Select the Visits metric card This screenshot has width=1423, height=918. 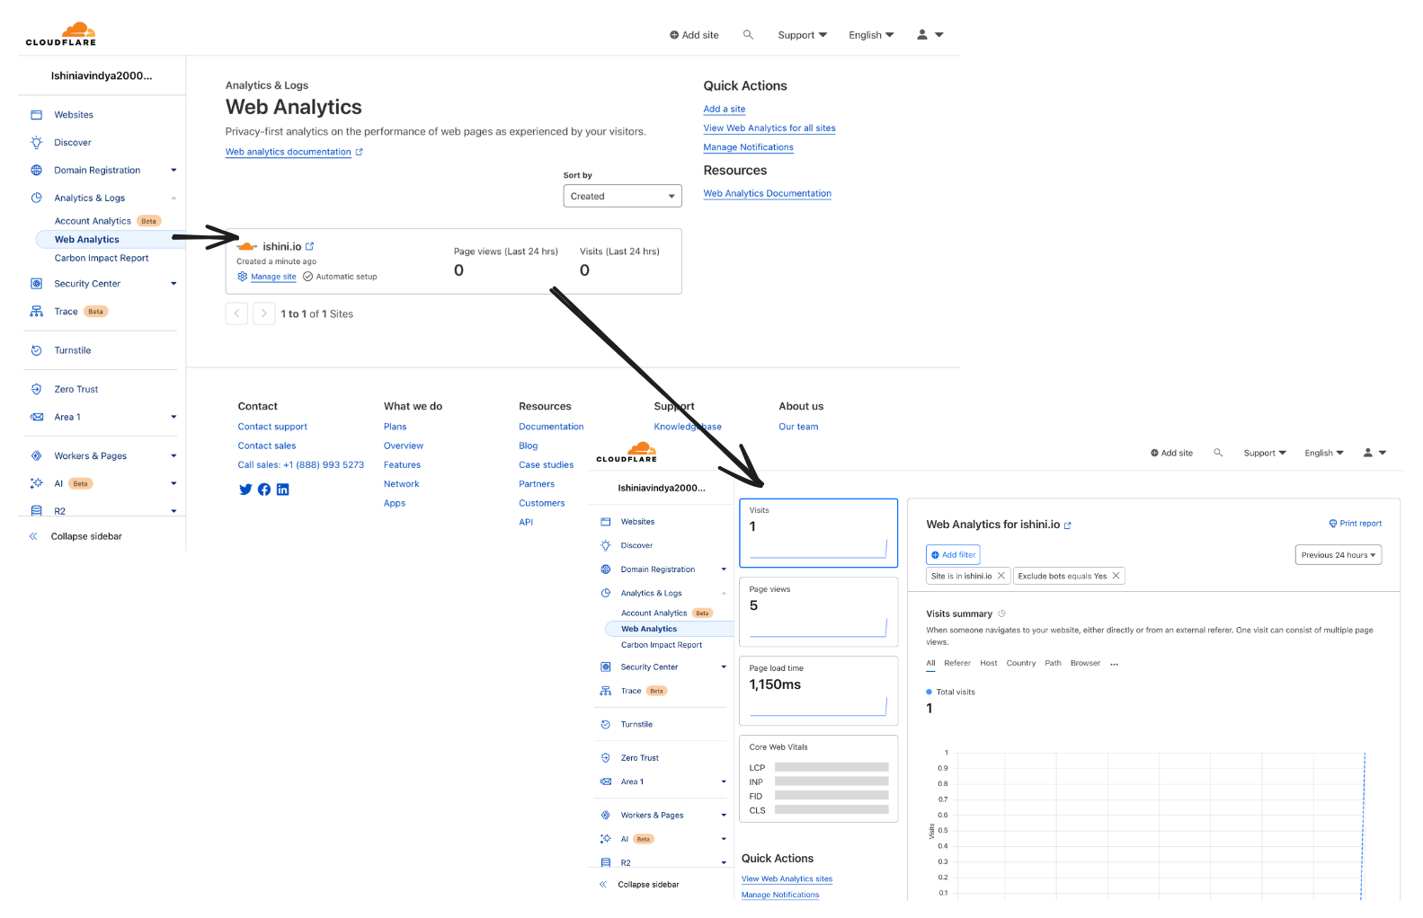pyautogui.click(x=818, y=533)
